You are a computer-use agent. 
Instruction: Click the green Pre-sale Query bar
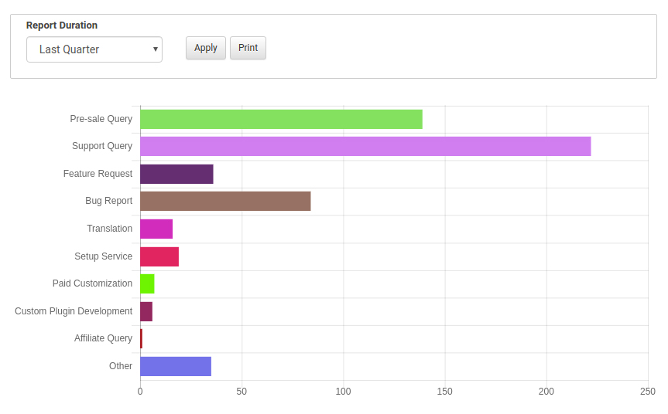(x=281, y=119)
